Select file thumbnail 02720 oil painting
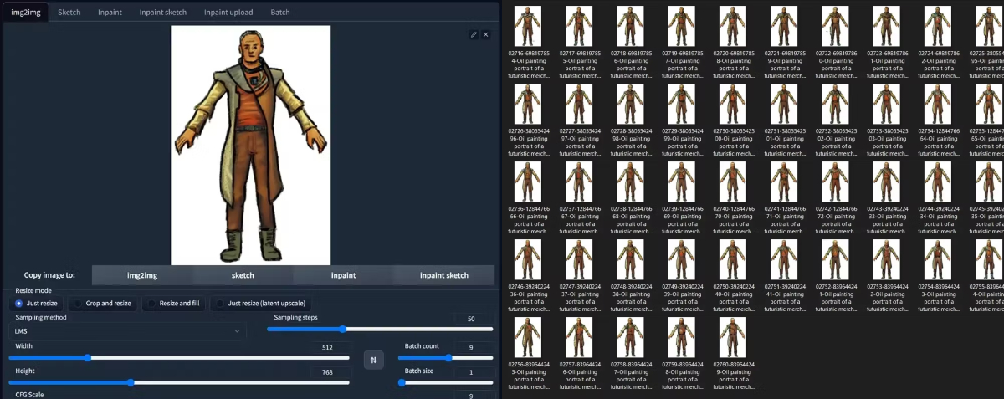 click(732, 26)
